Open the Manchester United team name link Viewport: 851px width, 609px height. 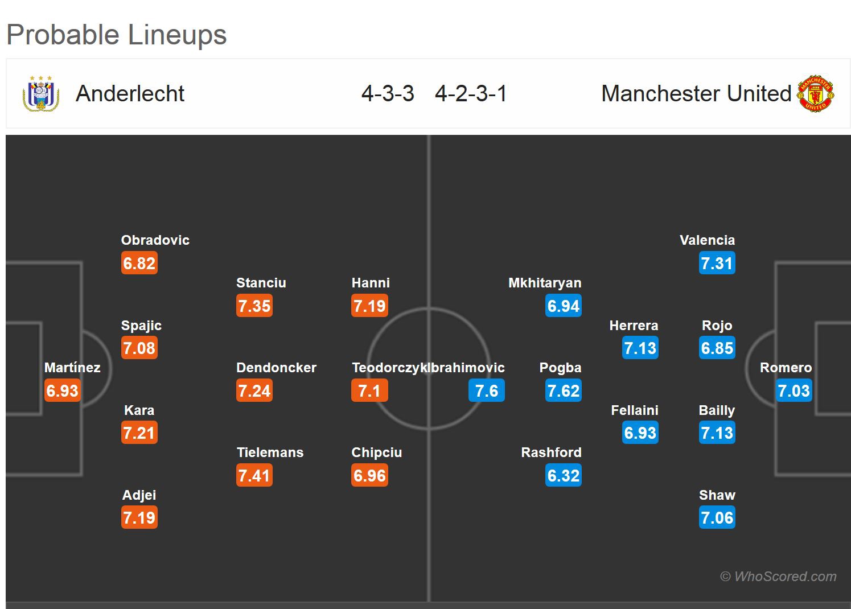click(x=696, y=93)
